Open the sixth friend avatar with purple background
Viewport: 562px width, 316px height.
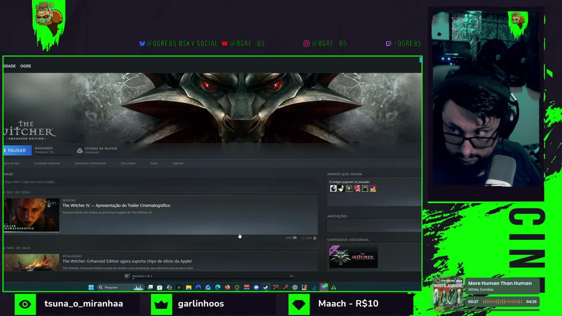(x=373, y=189)
